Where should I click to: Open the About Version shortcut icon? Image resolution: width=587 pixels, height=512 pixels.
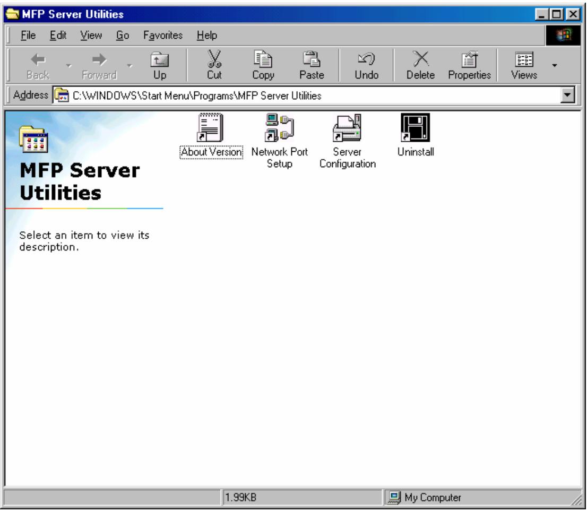pyautogui.click(x=210, y=128)
